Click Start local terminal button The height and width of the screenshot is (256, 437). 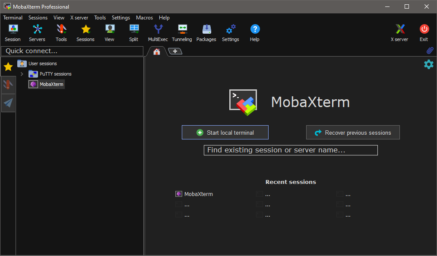coord(225,133)
